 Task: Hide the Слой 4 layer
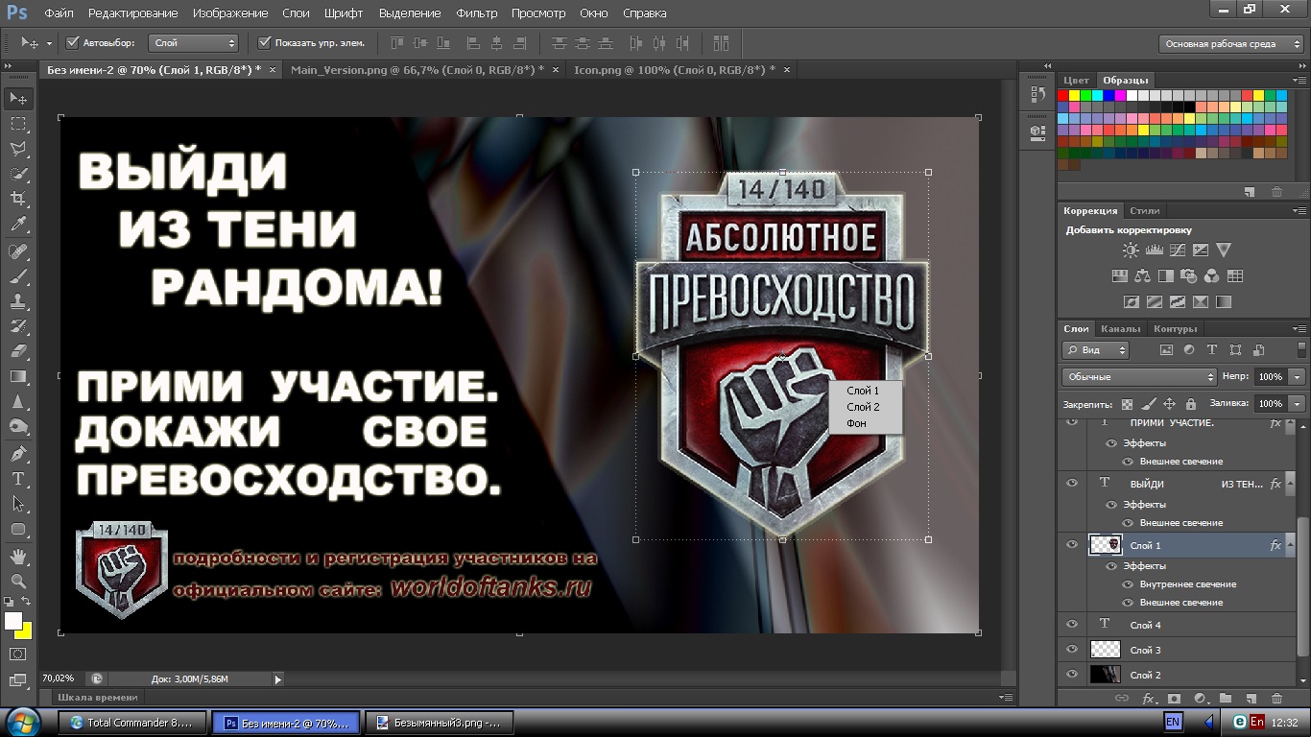[x=1072, y=624]
